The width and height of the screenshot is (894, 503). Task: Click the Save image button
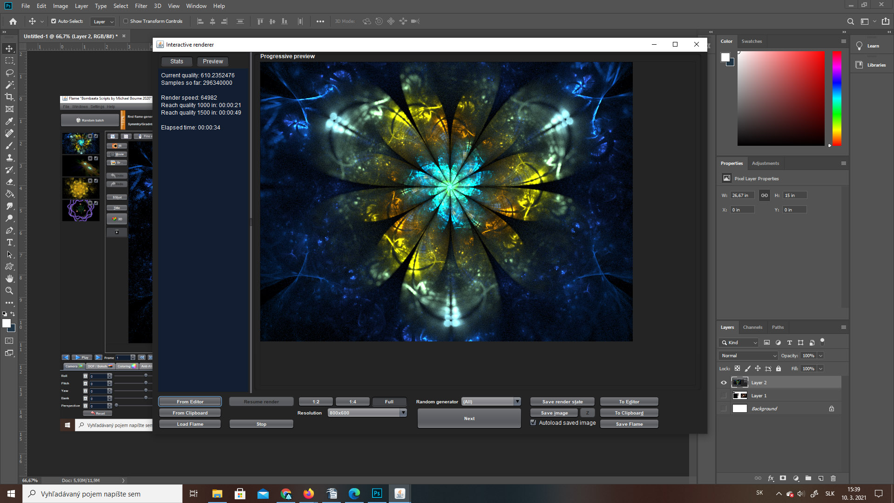[x=554, y=413]
